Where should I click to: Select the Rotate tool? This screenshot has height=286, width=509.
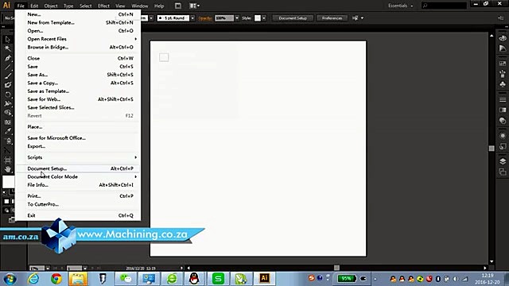click(7, 95)
